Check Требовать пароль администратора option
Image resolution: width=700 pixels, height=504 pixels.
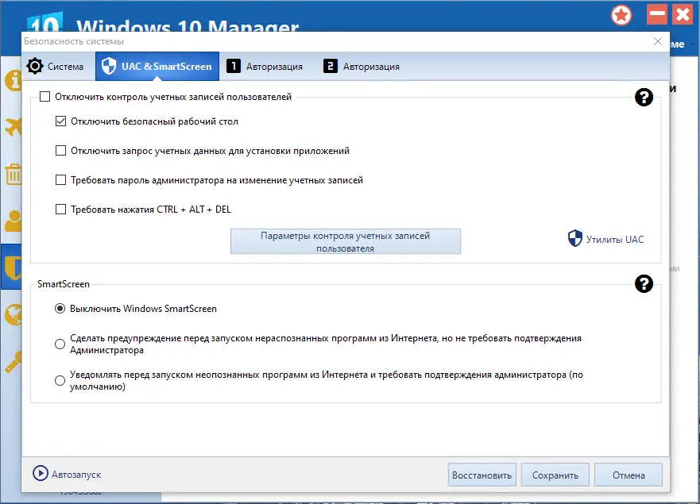[60, 180]
